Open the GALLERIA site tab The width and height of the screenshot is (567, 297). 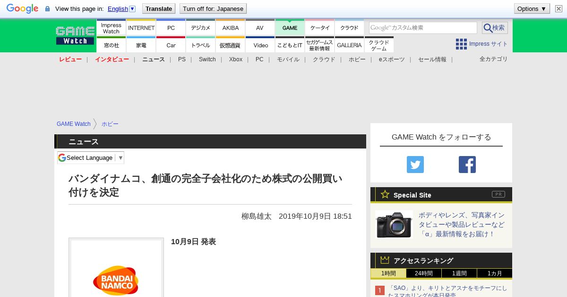349,45
